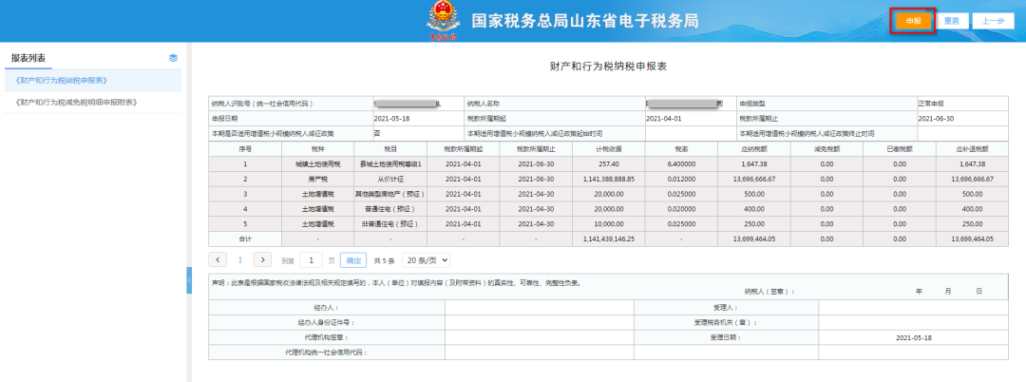Click the 受理日期 value 2021-05-18

[914, 337]
